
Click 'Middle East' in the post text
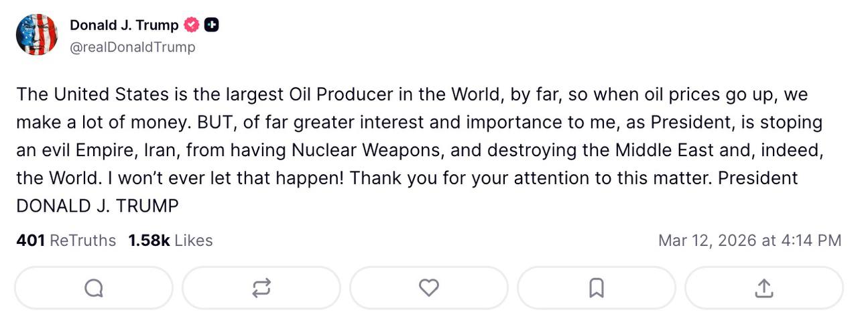[x=662, y=150]
